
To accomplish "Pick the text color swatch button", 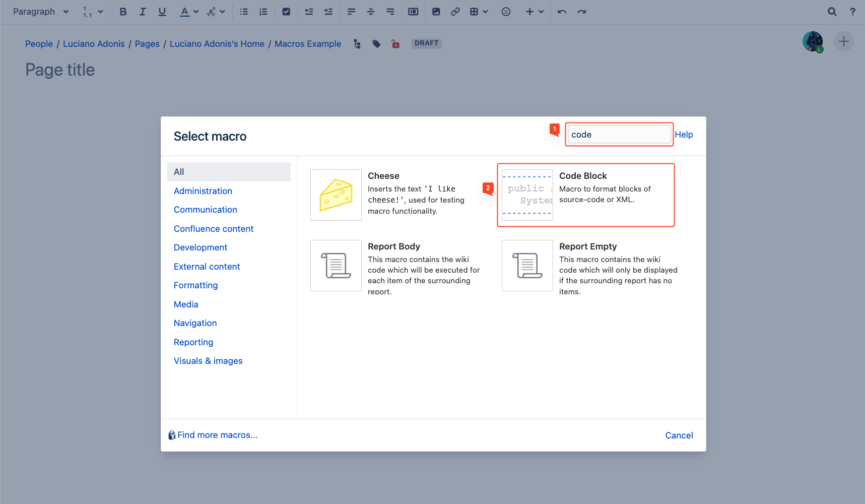I will pos(185,12).
